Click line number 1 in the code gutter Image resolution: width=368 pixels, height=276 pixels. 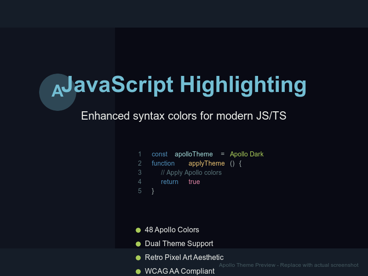tap(140, 154)
